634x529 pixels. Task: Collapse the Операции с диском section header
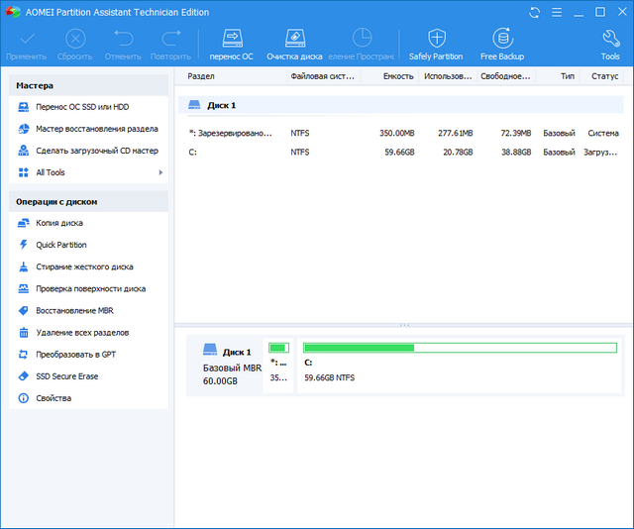(88, 201)
